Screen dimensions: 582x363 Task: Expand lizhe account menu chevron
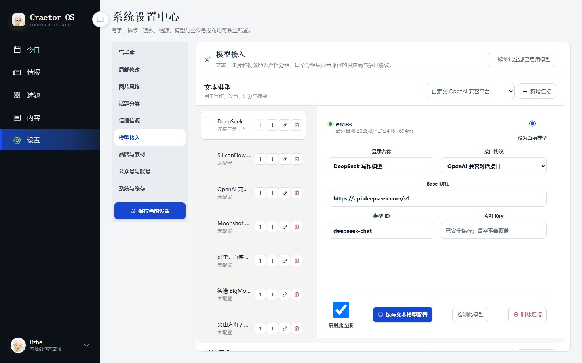86,346
